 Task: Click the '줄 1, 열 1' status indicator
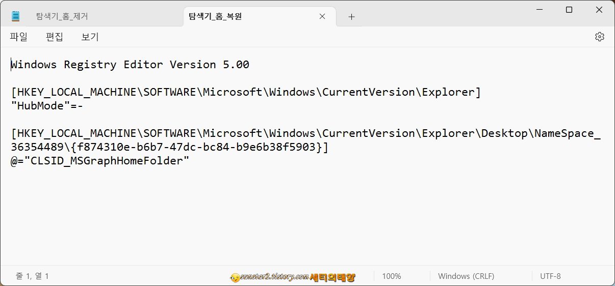(x=32, y=276)
